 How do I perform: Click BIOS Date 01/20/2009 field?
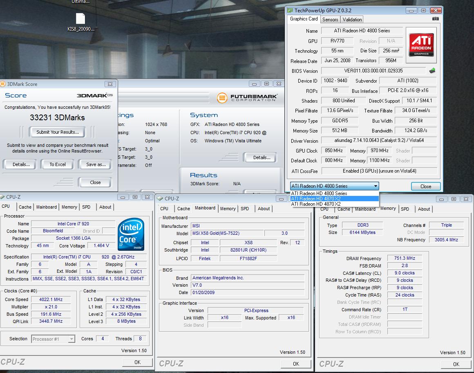point(248,292)
